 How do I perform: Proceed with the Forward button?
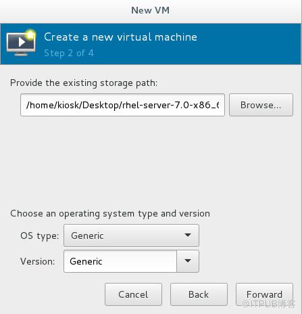pos(264,294)
